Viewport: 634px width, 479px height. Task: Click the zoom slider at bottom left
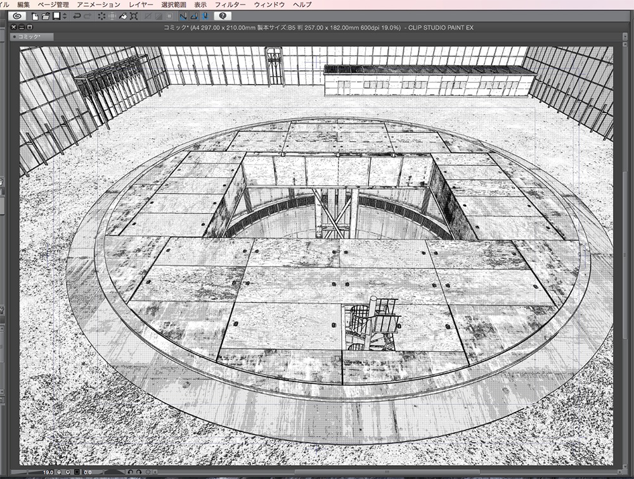27,472
